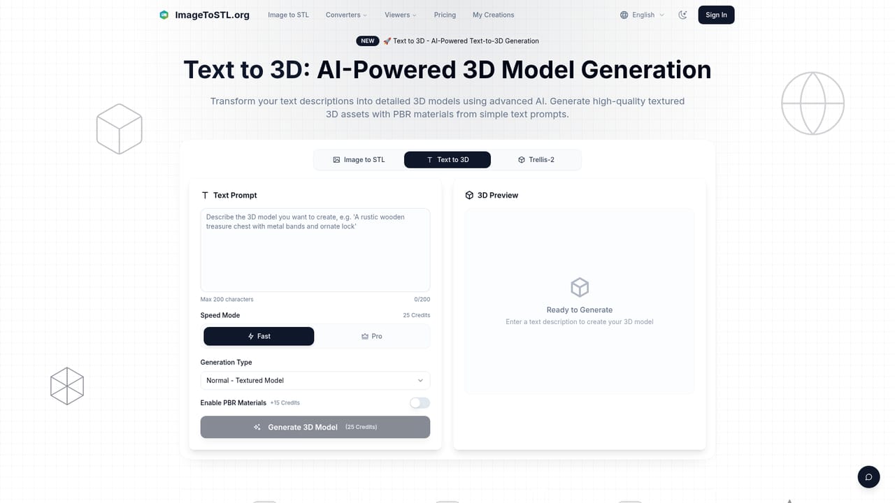Click the globe language icon

(624, 15)
